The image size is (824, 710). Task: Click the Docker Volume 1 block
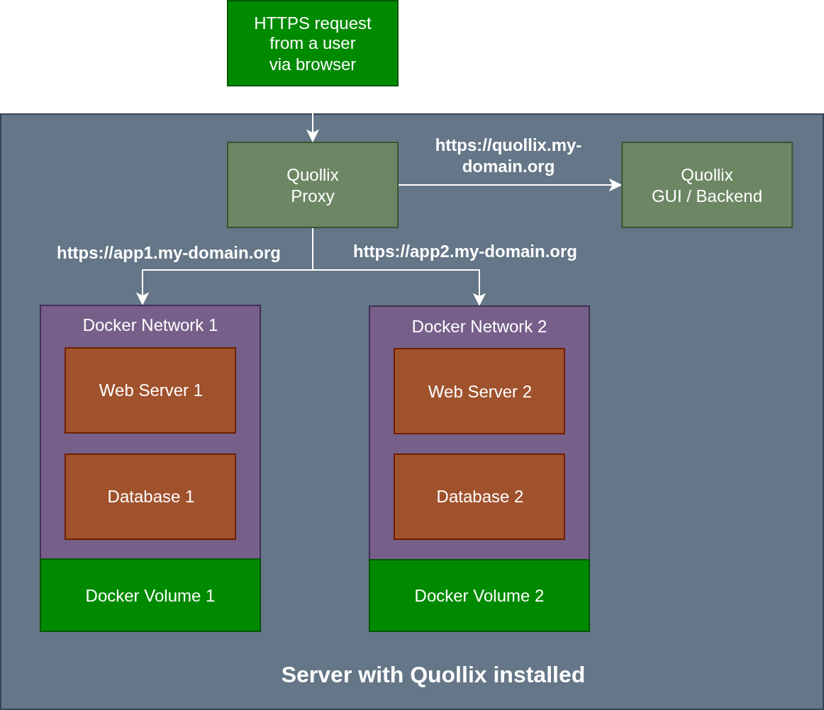point(150,595)
